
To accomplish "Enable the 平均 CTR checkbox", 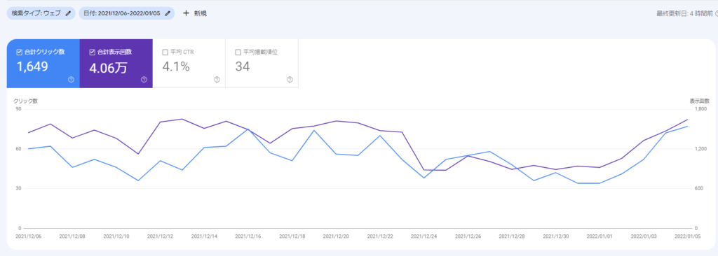I will (x=165, y=52).
